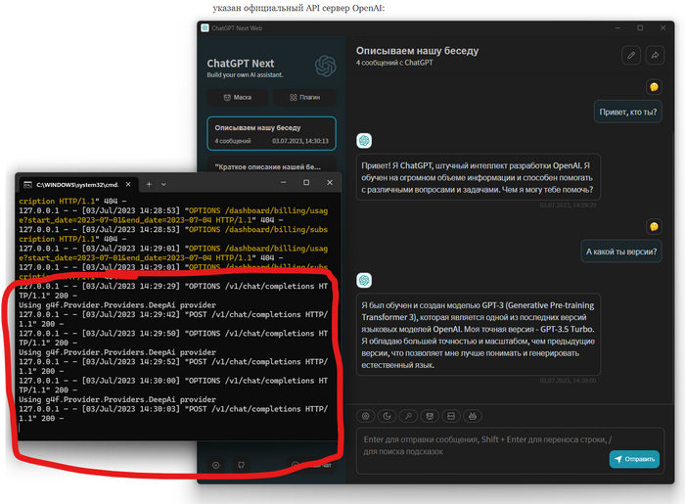Click the edit pencil icon in the chat header
This screenshot has width=685, height=504.
pyautogui.click(x=631, y=55)
